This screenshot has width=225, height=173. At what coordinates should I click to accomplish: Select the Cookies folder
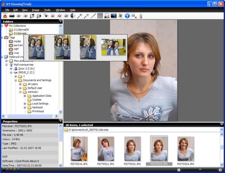point(37,100)
